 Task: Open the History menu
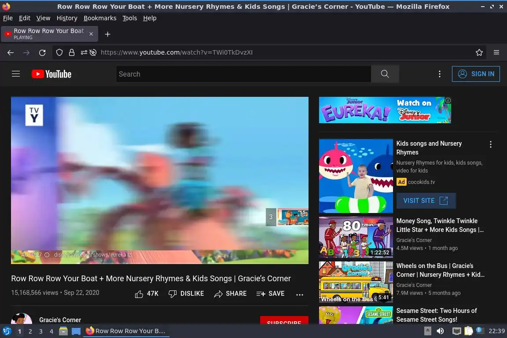(x=67, y=18)
